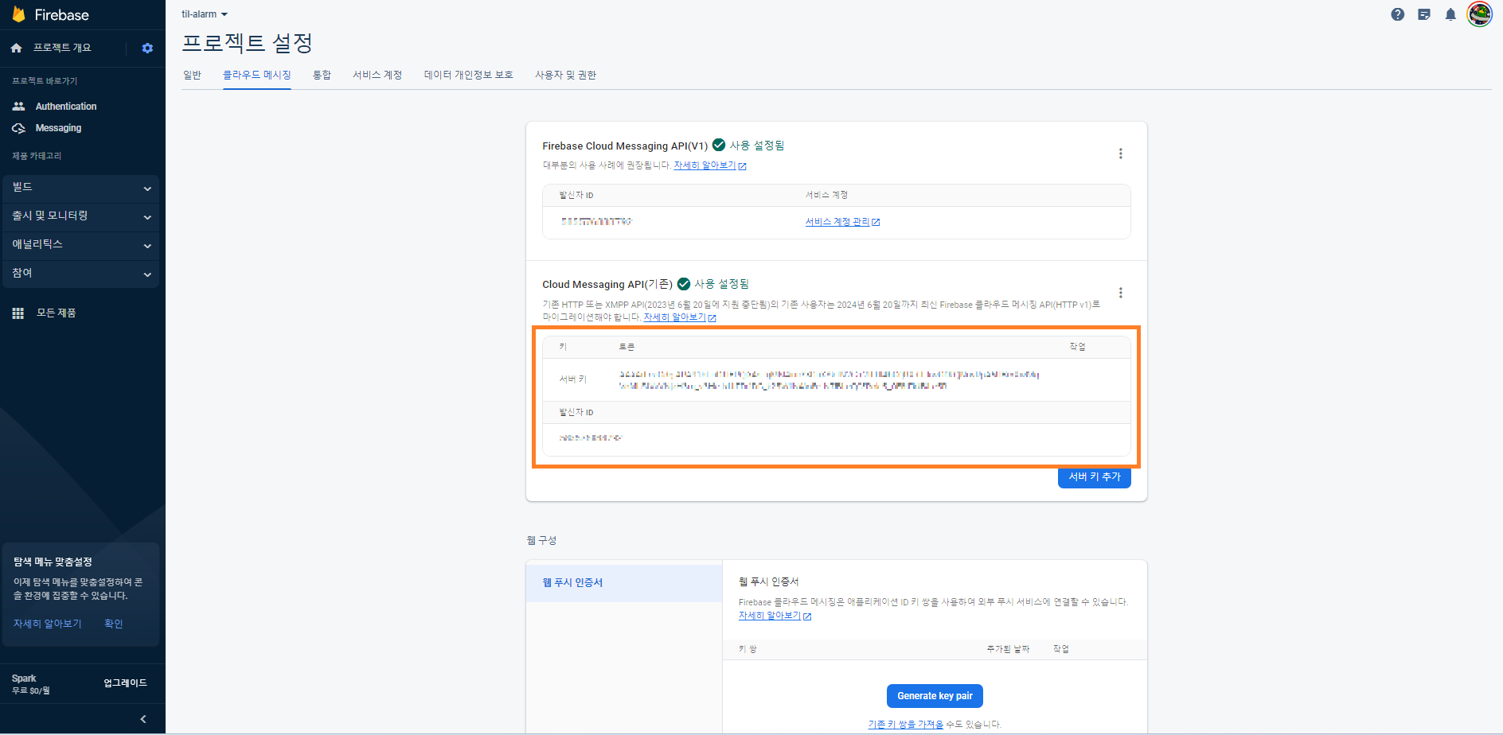Image resolution: width=1503 pixels, height=735 pixels.
Task: Open the notifications bell icon
Action: point(1450,14)
